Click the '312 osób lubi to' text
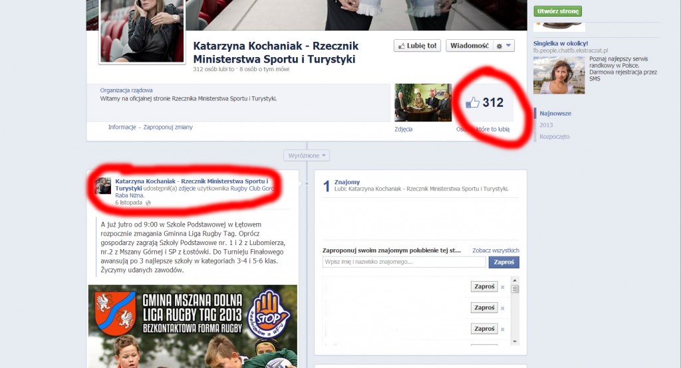The width and height of the screenshot is (681, 368). [x=213, y=70]
